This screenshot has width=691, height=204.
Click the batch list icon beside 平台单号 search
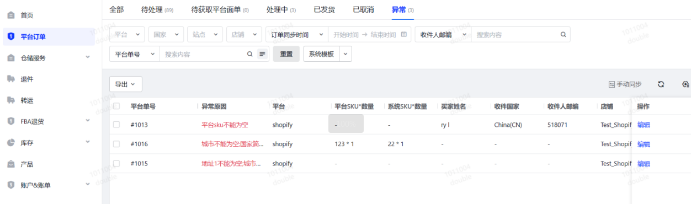coord(262,54)
